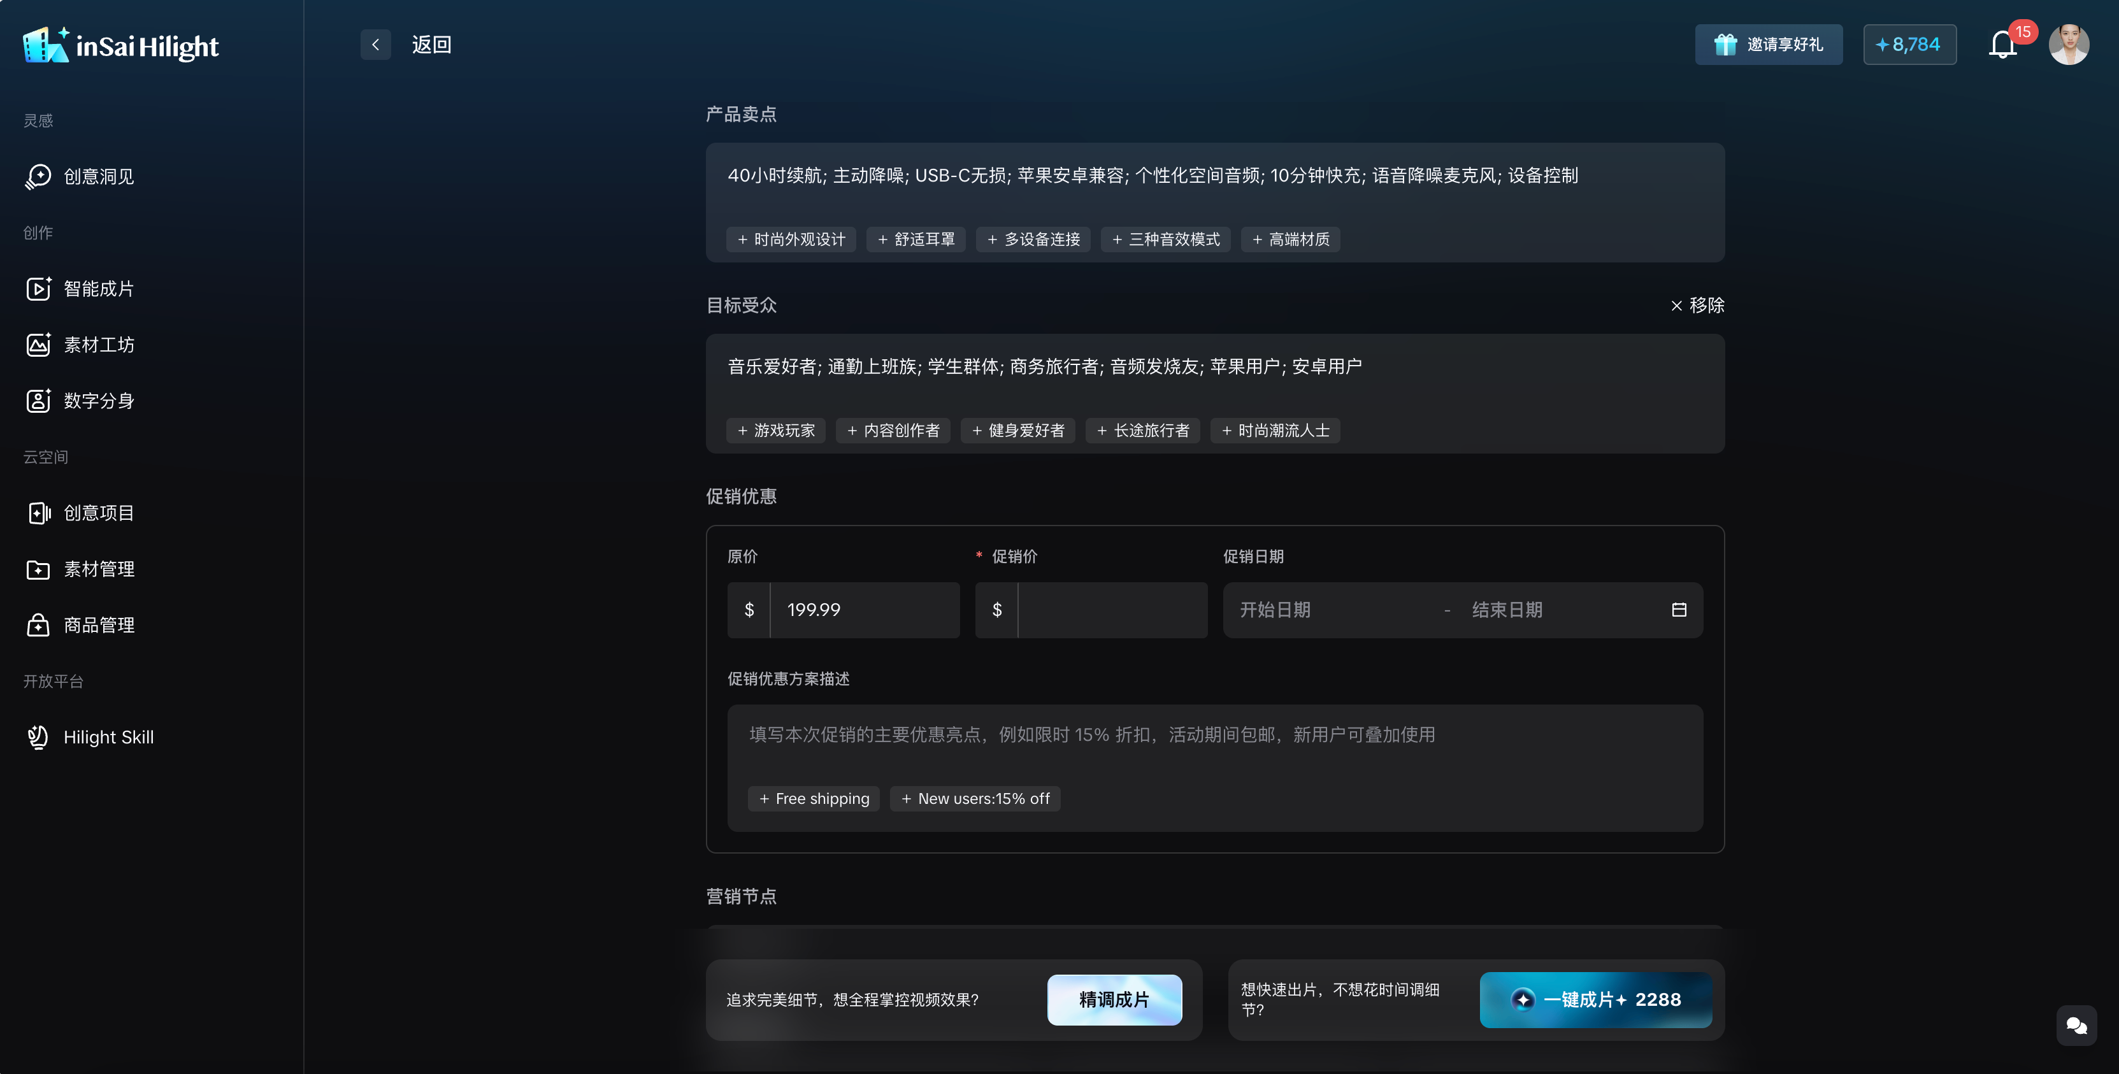Click the 结束日期 date field

coord(1563,610)
